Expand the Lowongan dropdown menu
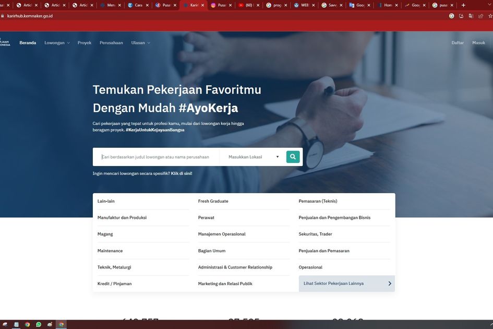This screenshot has width=493, height=329. [x=57, y=43]
